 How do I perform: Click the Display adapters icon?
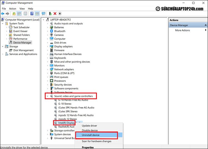coord(52,46)
